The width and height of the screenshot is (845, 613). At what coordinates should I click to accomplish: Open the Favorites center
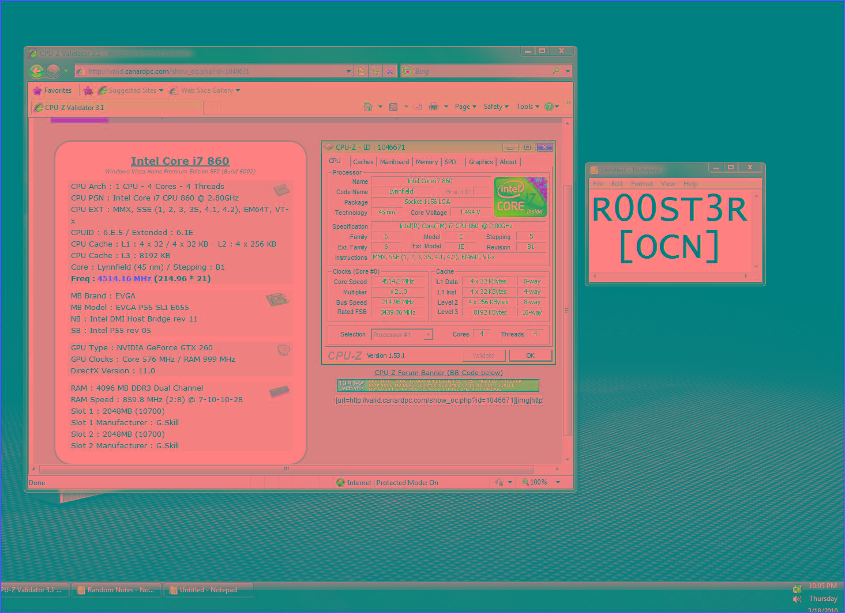(52, 90)
